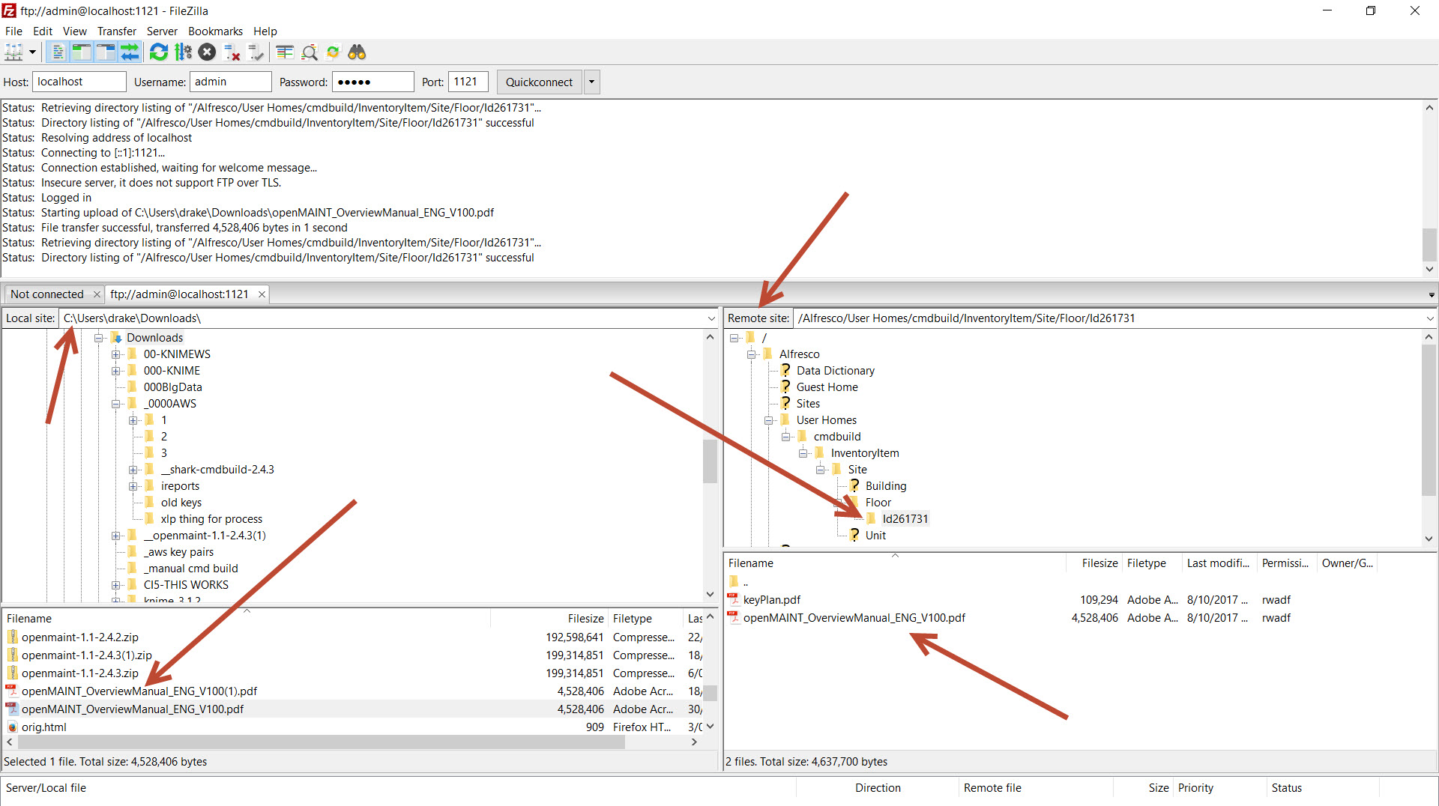Image resolution: width=1439 pixels, height=806 pixels.
Task: Cancel the current operation
Action: (x=208, y=52)
